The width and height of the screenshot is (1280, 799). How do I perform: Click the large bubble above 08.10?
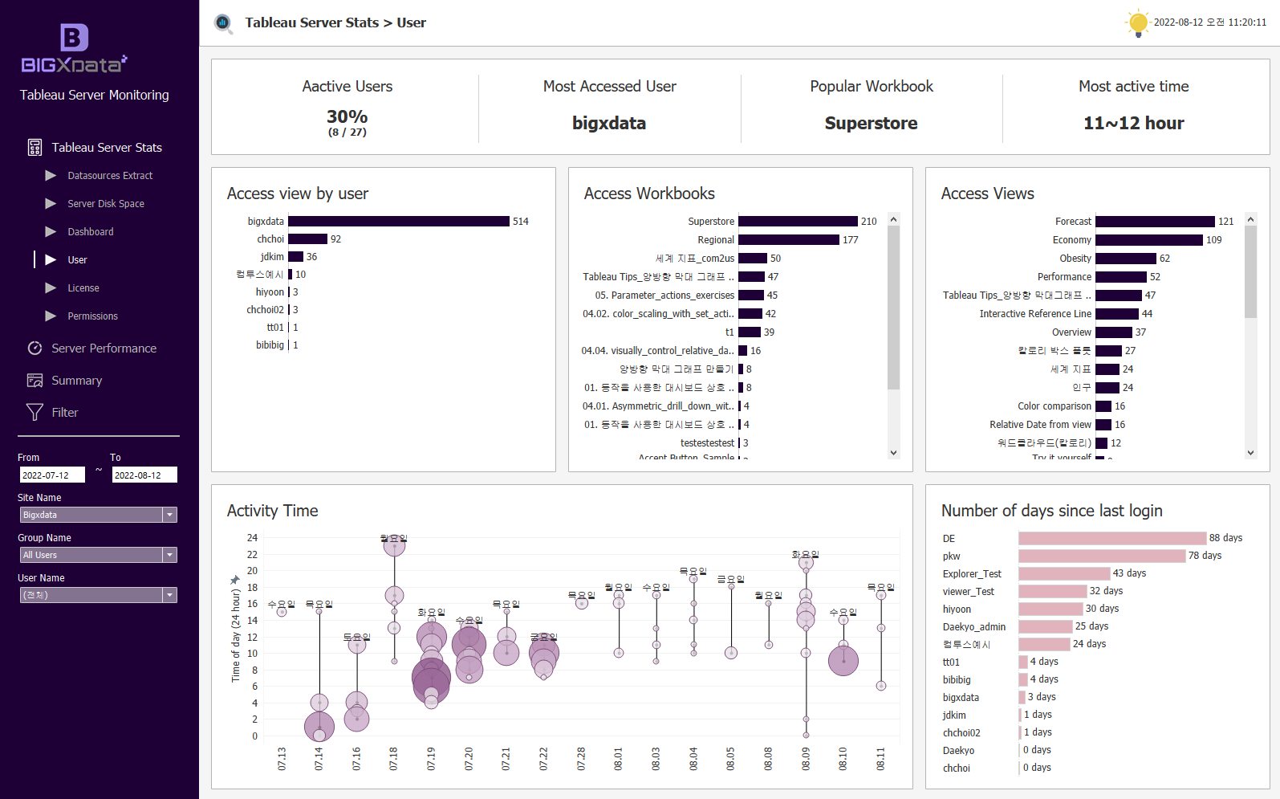click(843, 660)
